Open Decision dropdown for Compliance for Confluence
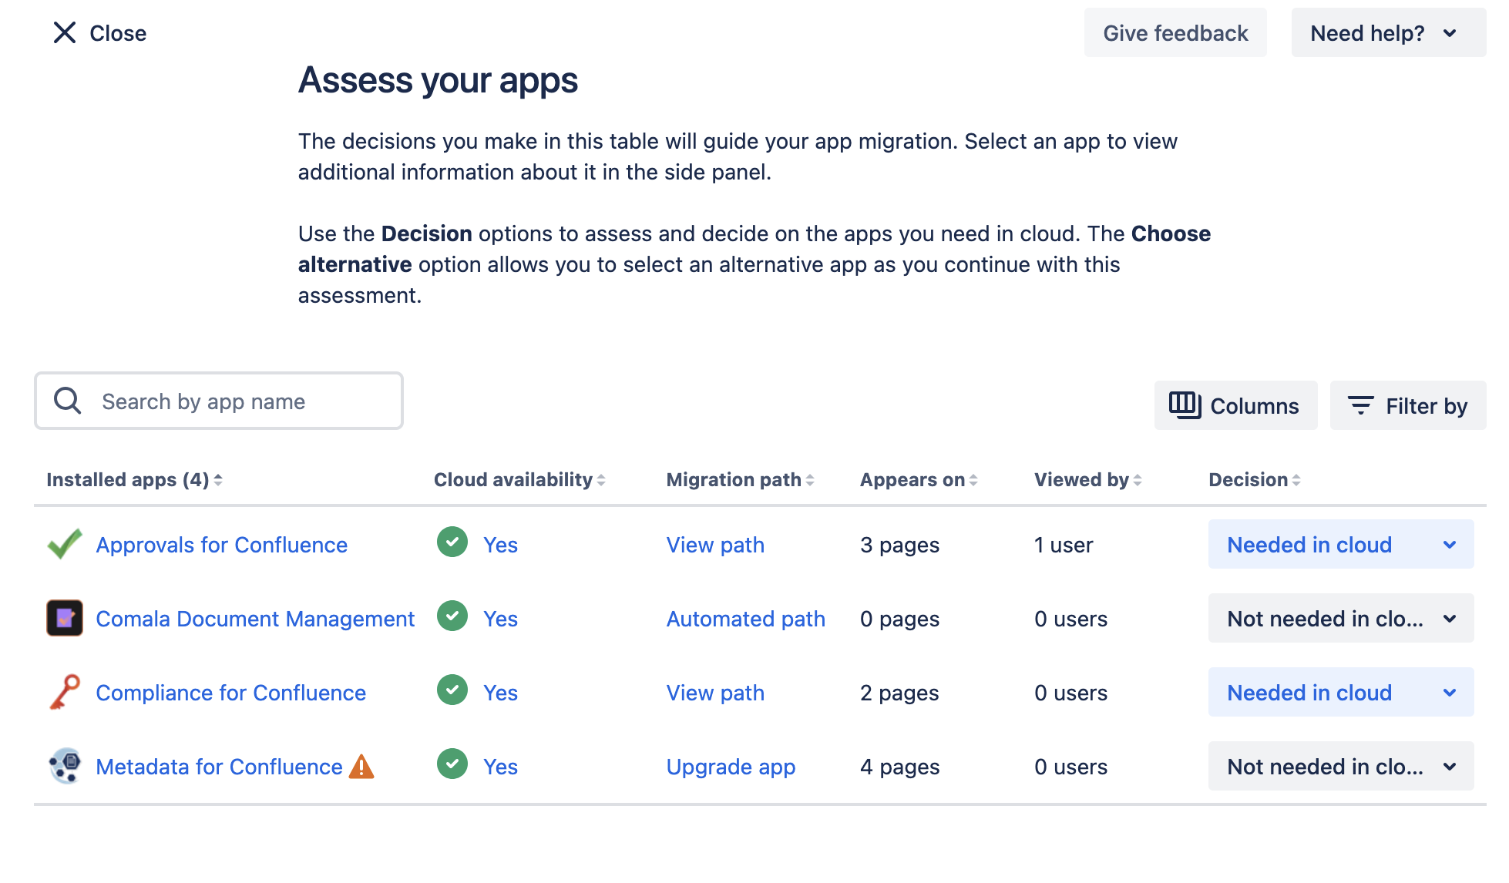 [1341, 693]
